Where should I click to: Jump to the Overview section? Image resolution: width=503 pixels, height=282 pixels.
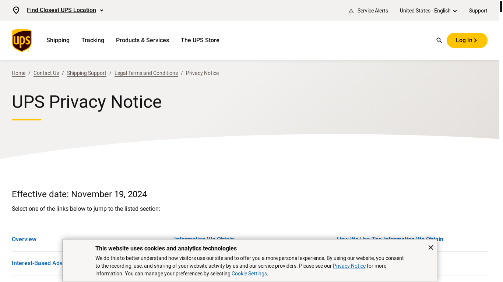[x=24, y=239]
